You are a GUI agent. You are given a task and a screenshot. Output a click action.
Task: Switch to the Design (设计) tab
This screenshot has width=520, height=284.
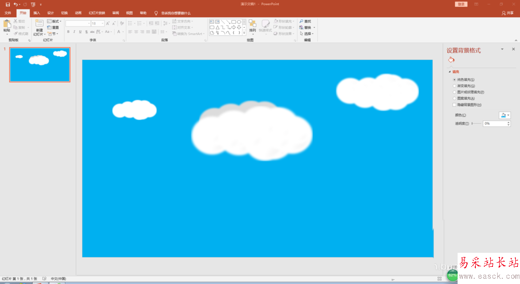pos(50,14)
